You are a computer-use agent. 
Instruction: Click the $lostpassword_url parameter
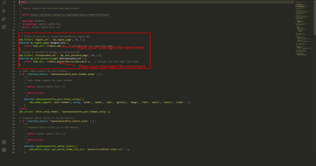tap(70, 58)
